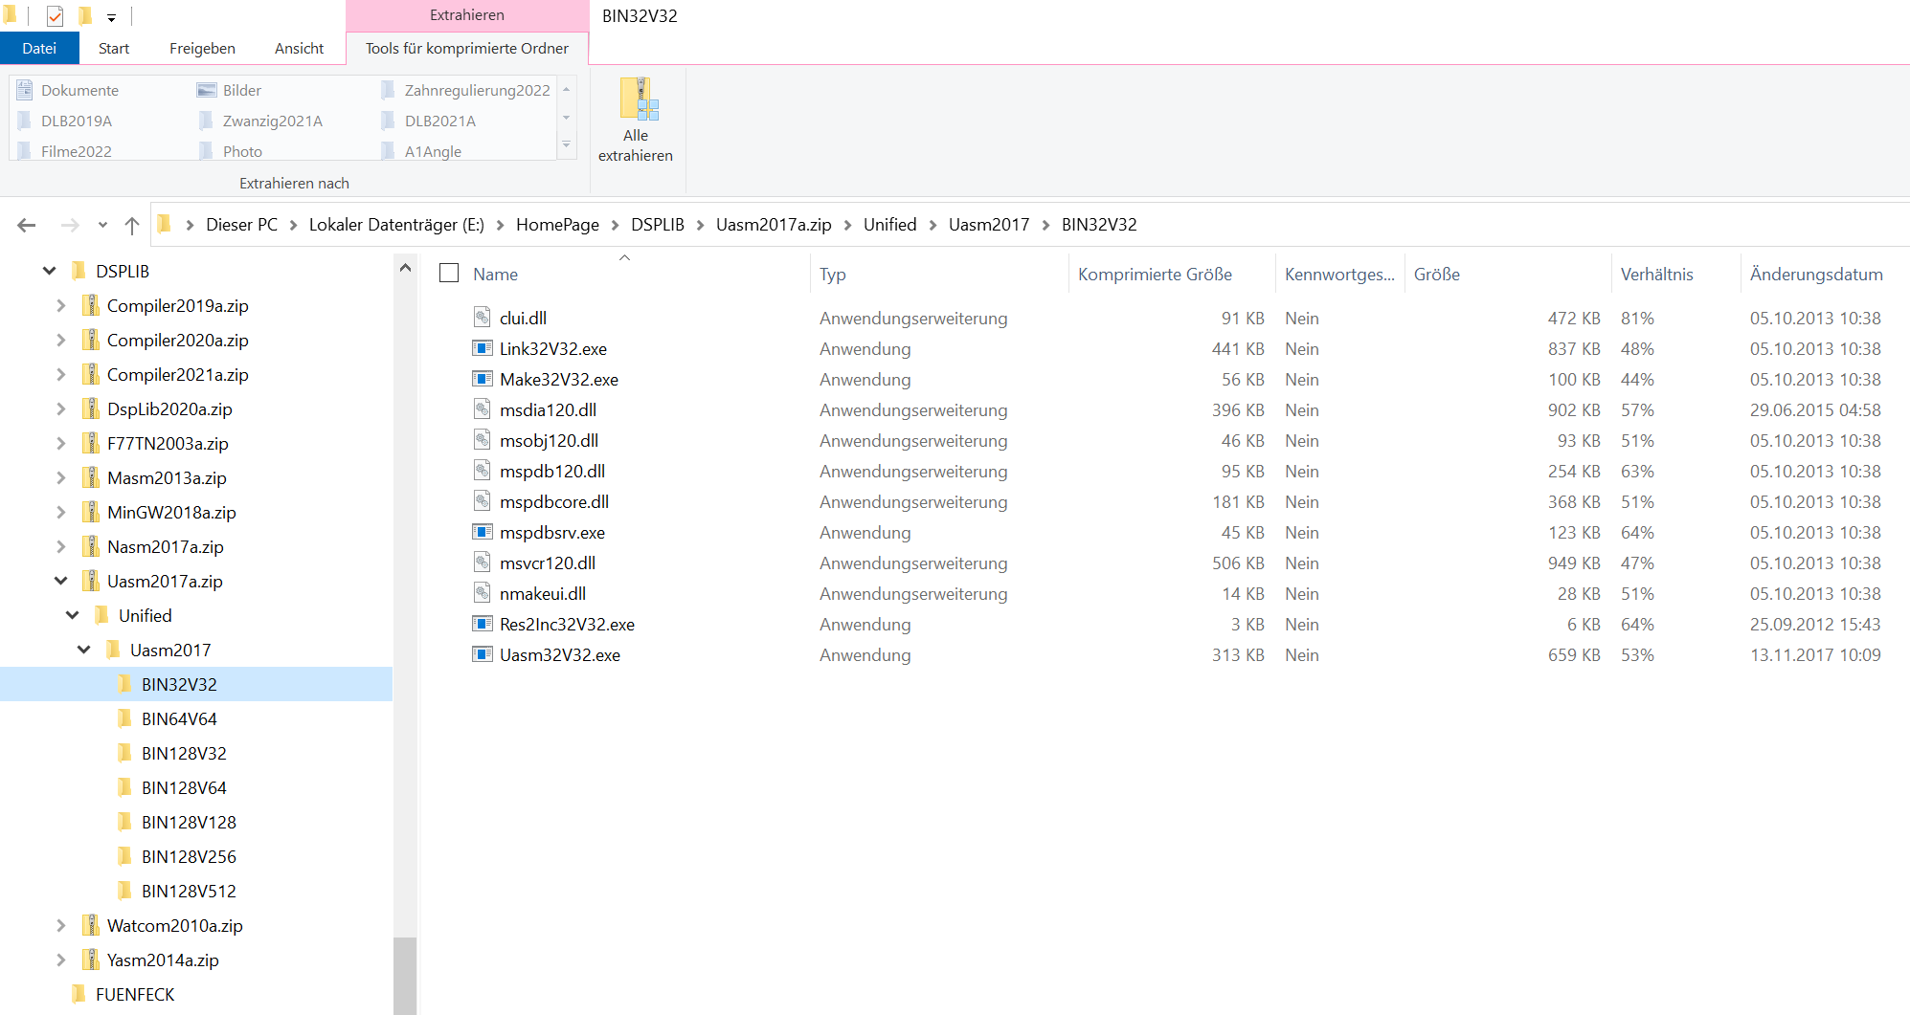Click the quick access toolbar dropdown arrow
The width and height of the screenshot is (1910, 1015).
pos(111,17)
